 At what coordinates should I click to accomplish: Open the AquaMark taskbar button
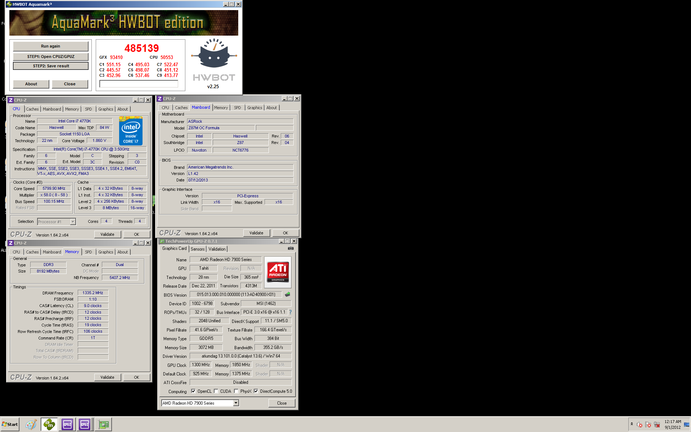49,424
